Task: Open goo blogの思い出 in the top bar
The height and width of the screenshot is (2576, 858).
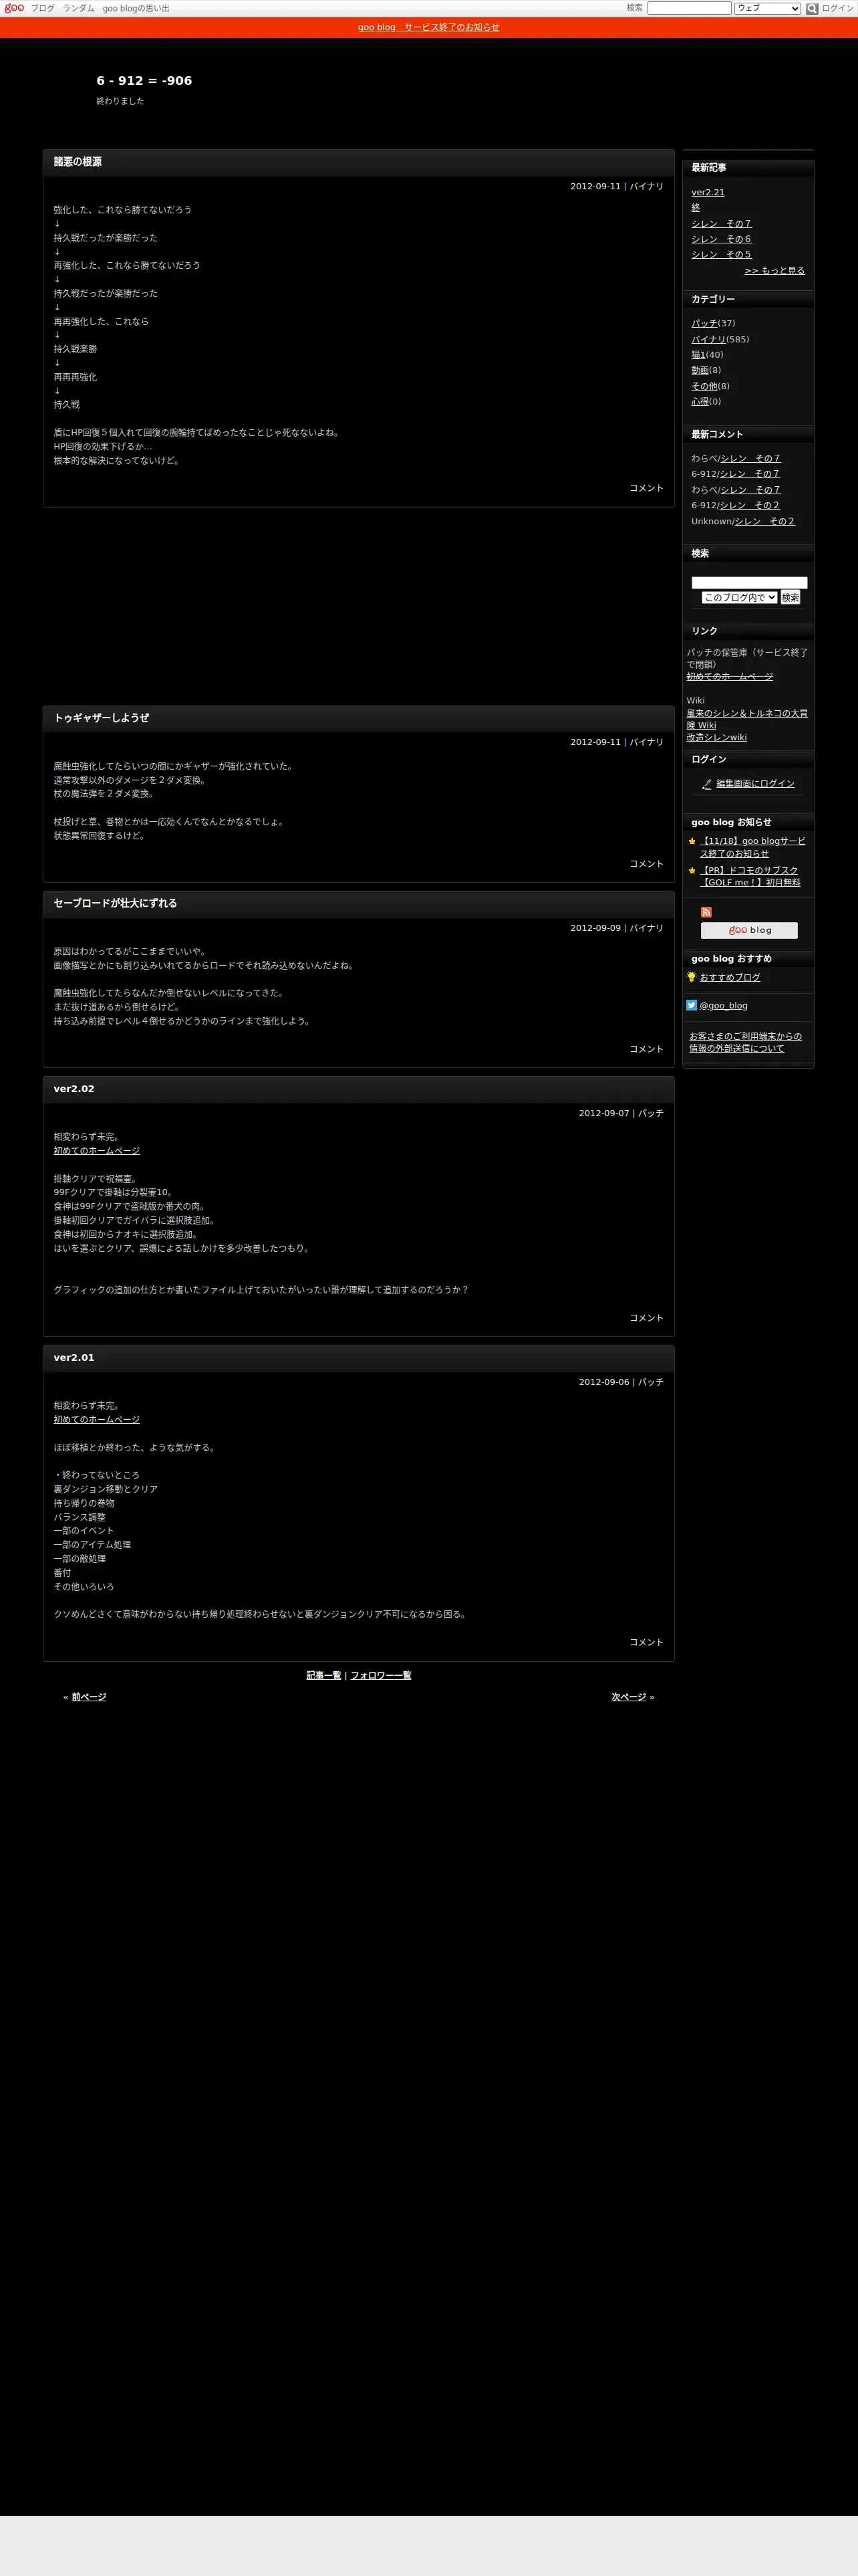Action: [136, 8]
